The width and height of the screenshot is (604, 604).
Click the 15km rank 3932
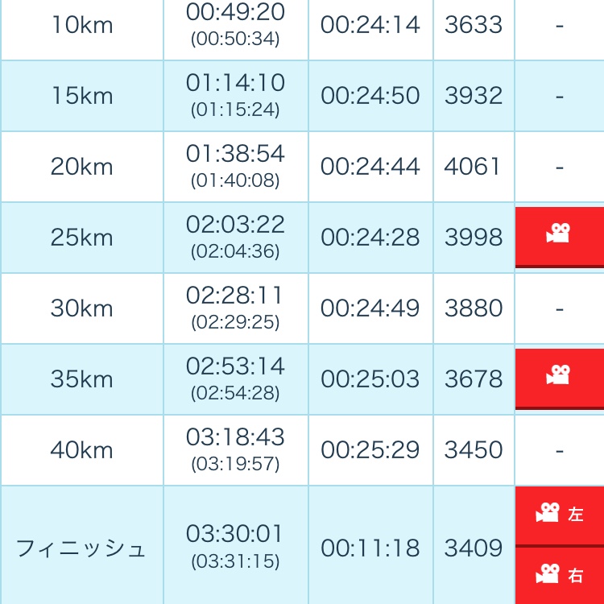click(x=474, y=95)
